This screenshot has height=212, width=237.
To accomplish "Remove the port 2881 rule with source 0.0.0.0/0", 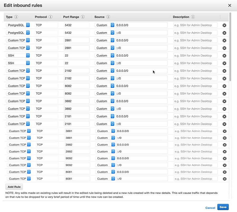I will tap(224, 41).
